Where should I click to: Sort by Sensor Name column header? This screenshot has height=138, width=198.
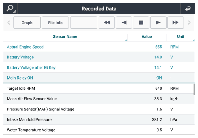pos(65,36)
